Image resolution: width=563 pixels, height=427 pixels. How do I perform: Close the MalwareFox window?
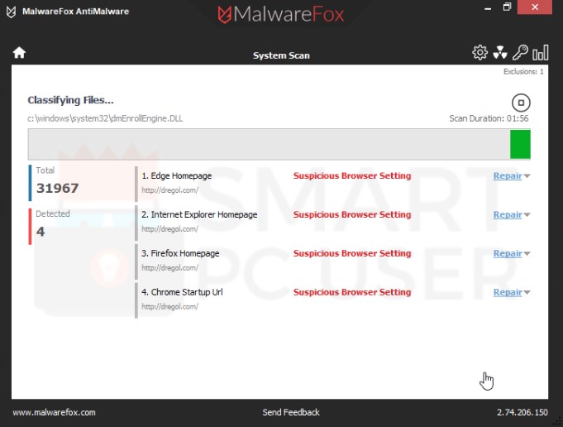point(535,7)
